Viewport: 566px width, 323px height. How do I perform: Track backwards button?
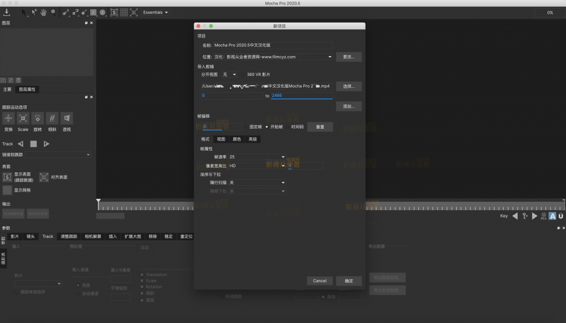pyautogui.click(x=20, y=144)
